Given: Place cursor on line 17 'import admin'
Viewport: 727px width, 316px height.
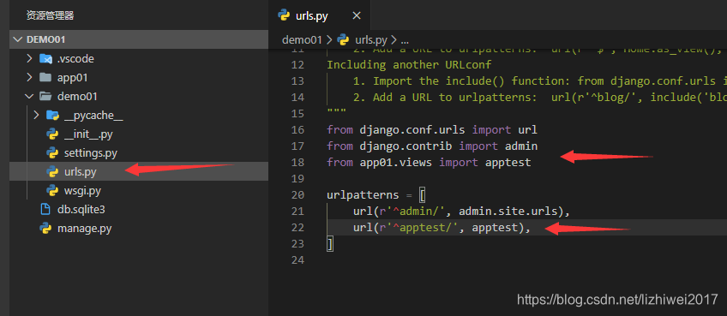Looking at the screenshot, I should (498, 146).
